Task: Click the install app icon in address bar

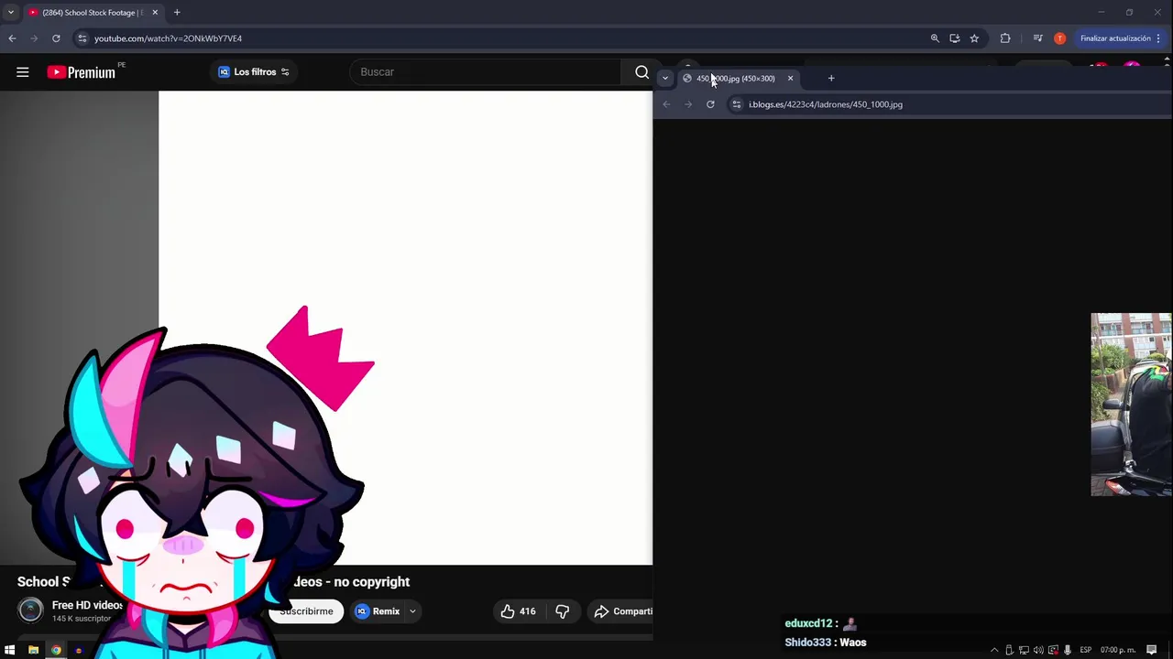Action: 954,38
